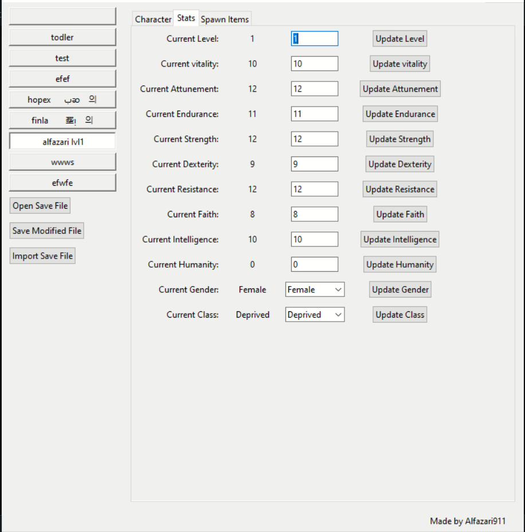This screenshot has height=532, width=525.
Task: Click the Current Gender value Female text
Action: tap(252, 290)
